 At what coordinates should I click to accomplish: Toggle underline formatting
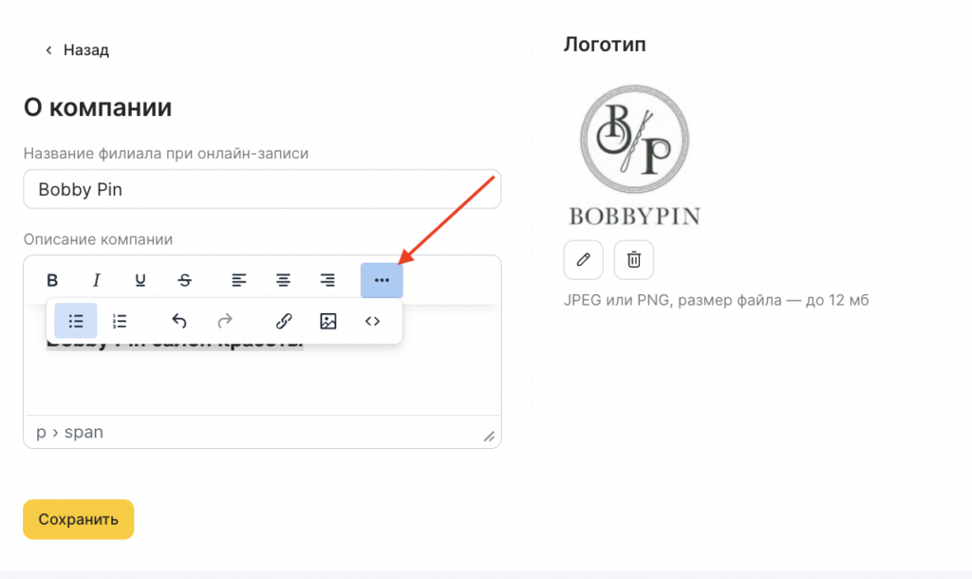140,280
